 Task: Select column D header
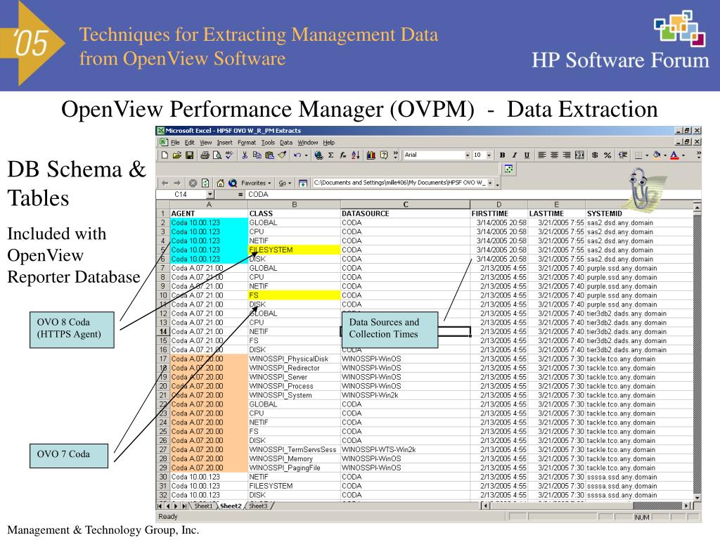(499, 205)
